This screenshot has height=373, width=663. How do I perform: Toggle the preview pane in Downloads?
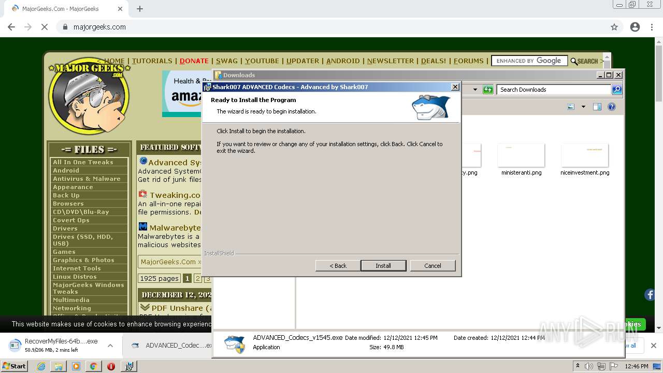pos(597,107)
